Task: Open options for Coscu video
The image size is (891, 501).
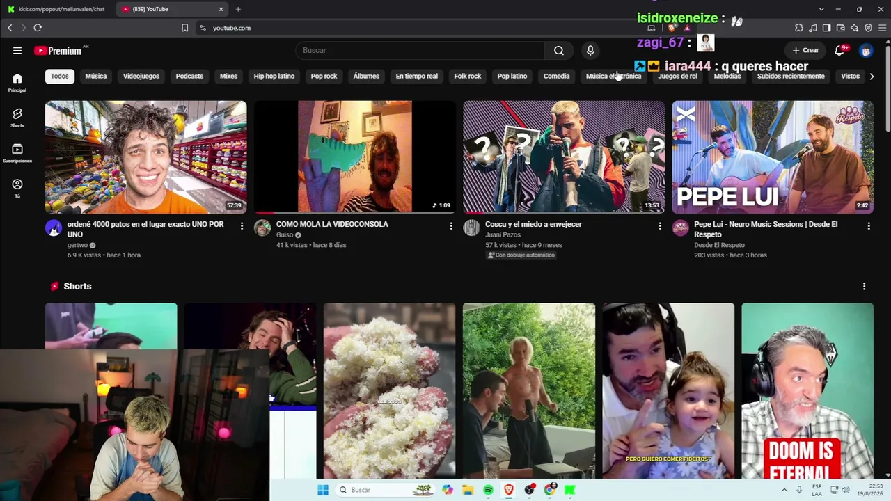Action: pyautogui.click(x=660, y=226)
